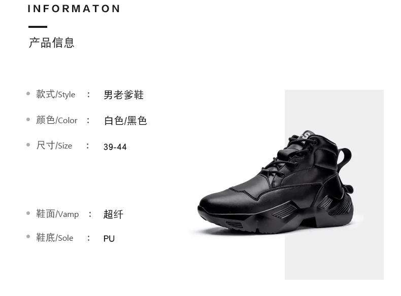Click the INFORMATON heading text

(x=74, y=9)
